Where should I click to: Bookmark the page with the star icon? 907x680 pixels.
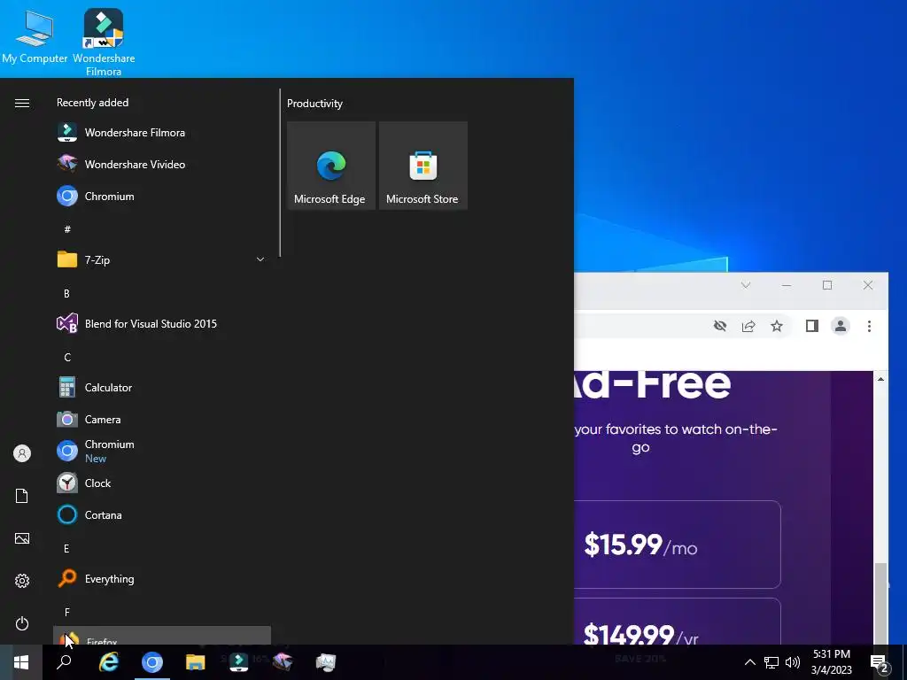pyautogui.click(x=777, y=326)
